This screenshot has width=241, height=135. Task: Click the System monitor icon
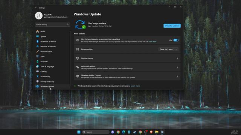pos(38,36)
